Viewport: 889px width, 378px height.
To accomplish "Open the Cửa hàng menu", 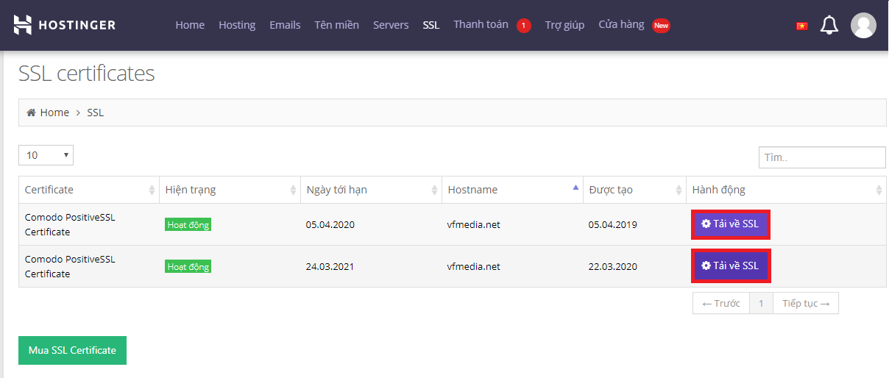I will [621, 25].
